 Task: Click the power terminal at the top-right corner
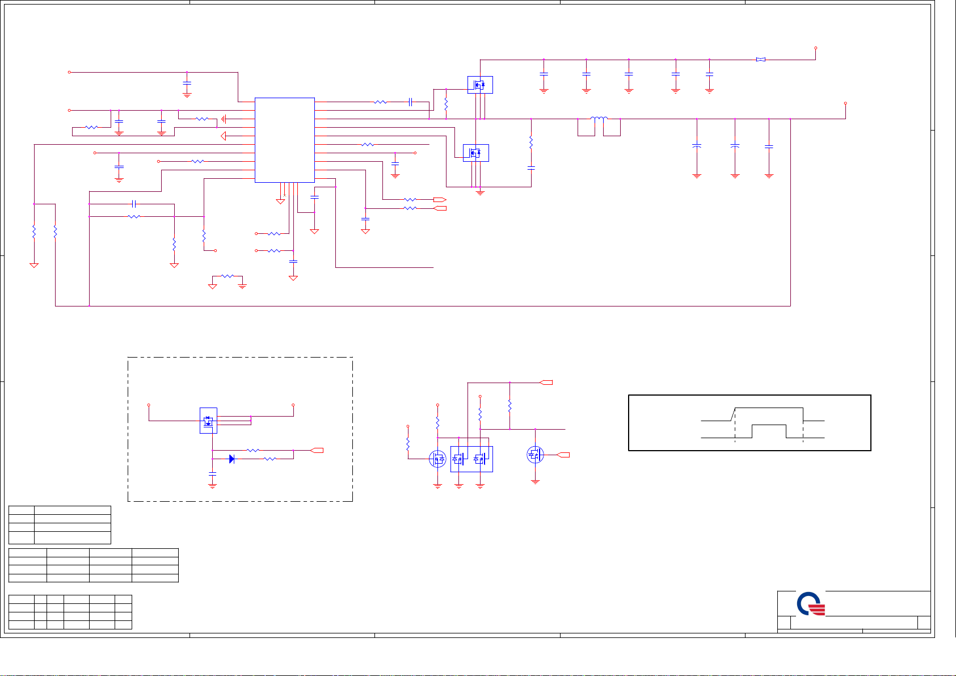pyautogui.click(x=815, y=48)
